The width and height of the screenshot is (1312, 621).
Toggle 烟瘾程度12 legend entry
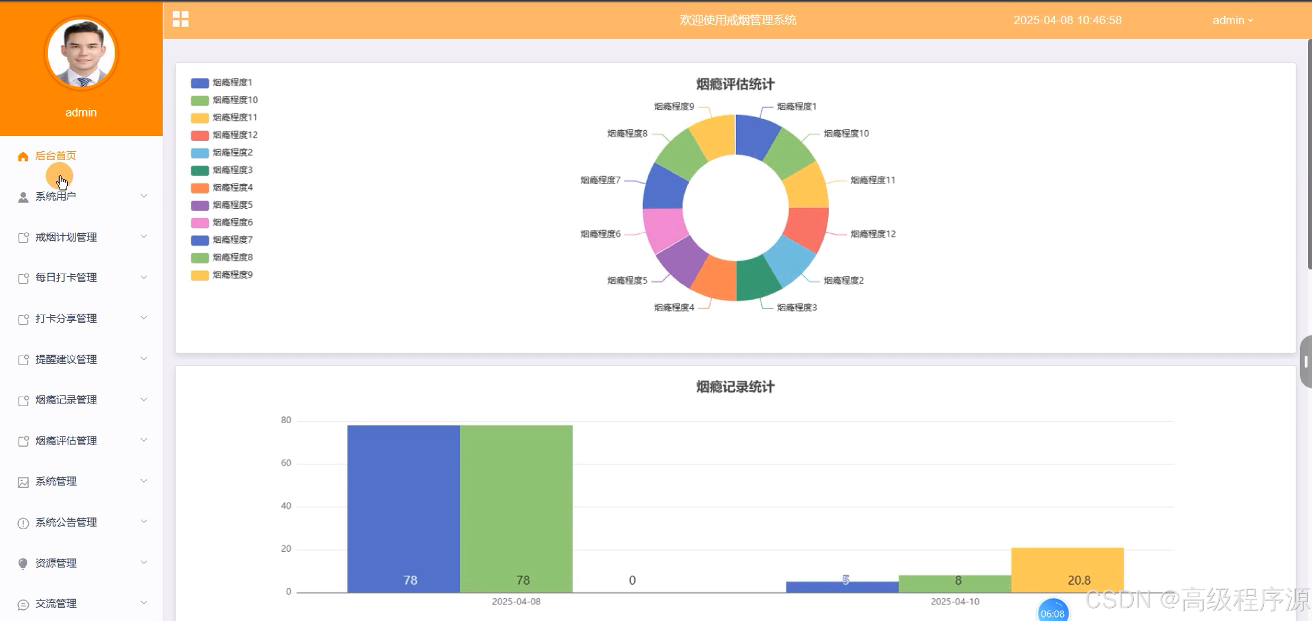click(x=225, y=135)
